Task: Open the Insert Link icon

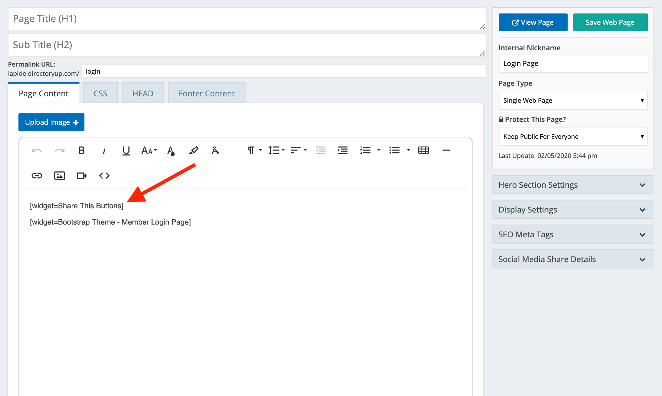Action: tap(37, 175)
